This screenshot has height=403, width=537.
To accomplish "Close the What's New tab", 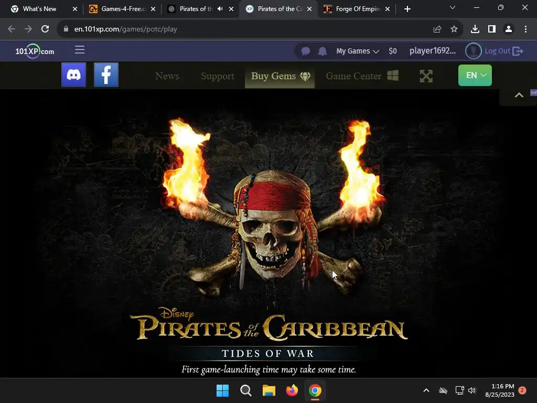I will point(75,9).
